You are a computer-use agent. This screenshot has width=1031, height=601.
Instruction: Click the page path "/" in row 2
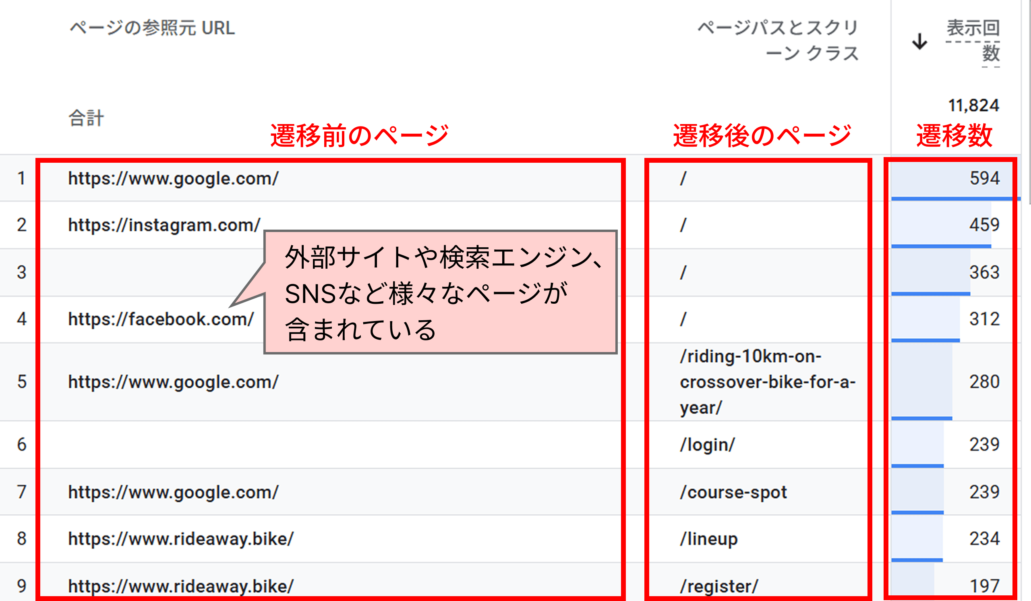click(683, 225)
